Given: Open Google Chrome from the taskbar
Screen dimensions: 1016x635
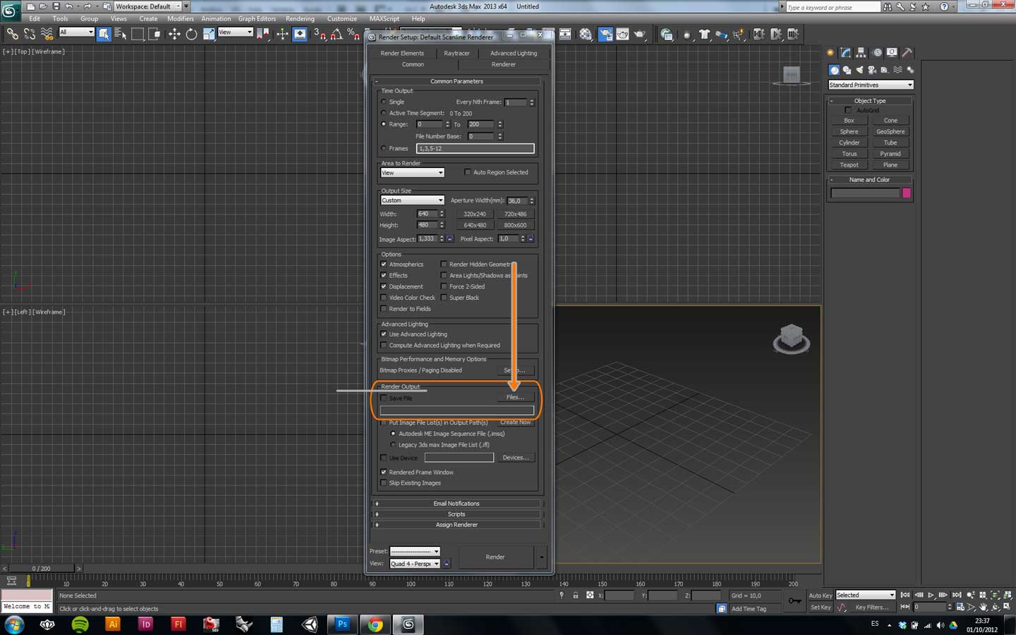Looking at the screenshot, I should [375, 624].
